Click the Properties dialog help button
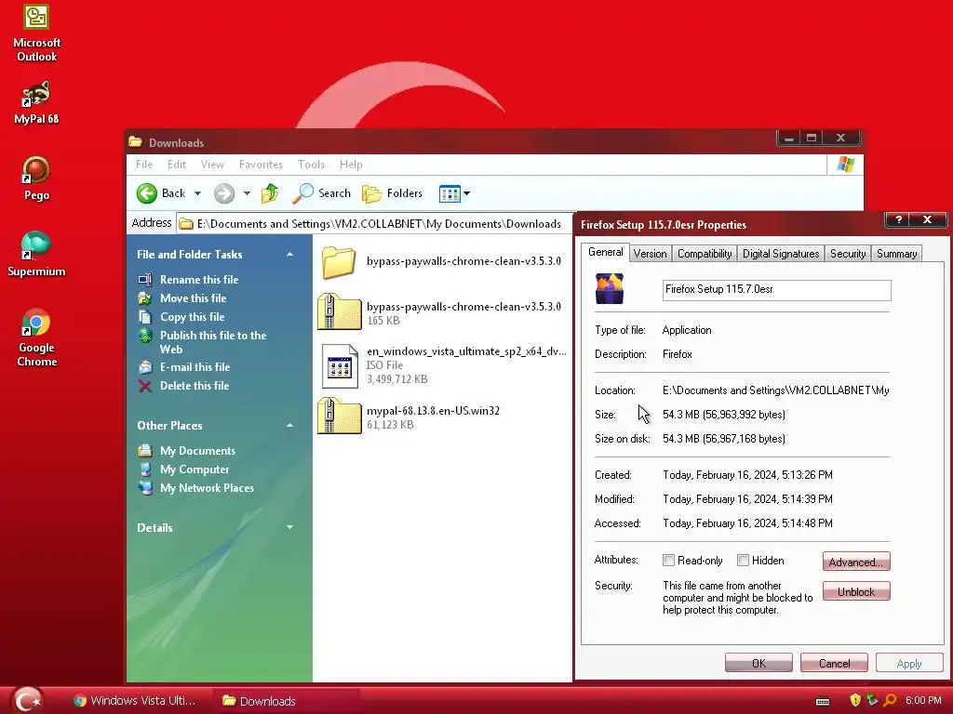Screen dimensions: 953x714 tap(898, 219)
